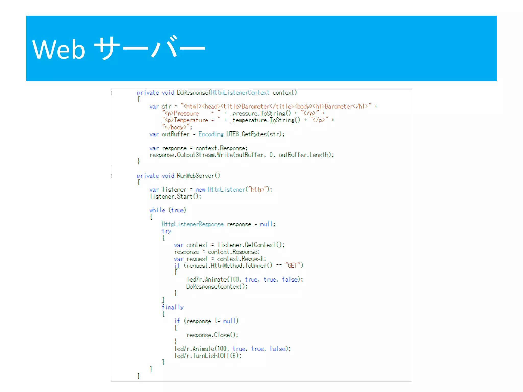Select the 'var request = context.Request;' line
Screen dimensions: 523x392
220,259
